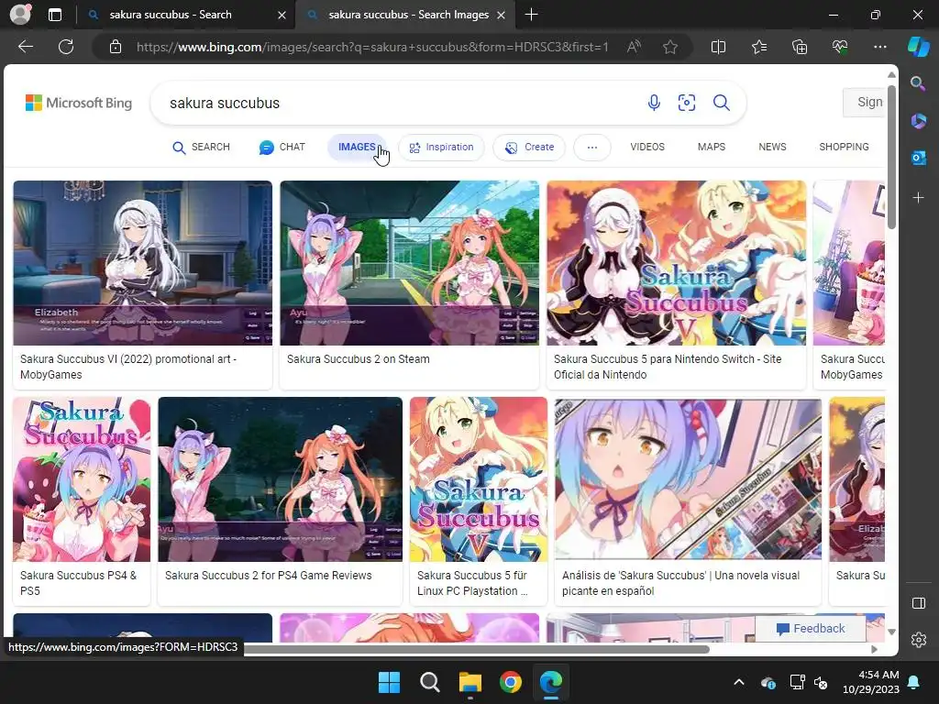This screenshot has height=704, width=939.
Task: Open the NEWS tab
Action: pyautogui.click(x=772, y=148)
